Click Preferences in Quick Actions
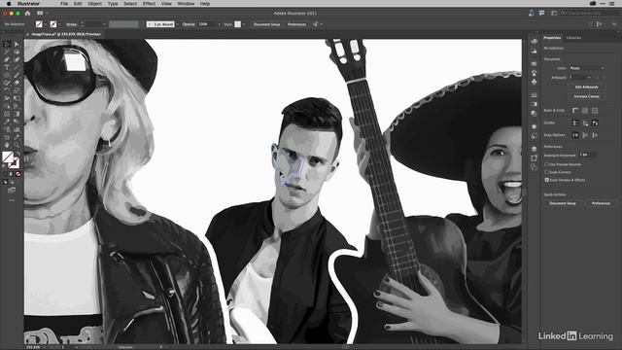Image resolution: width=622 pixels, height=350 pixels. coord(601,203)
